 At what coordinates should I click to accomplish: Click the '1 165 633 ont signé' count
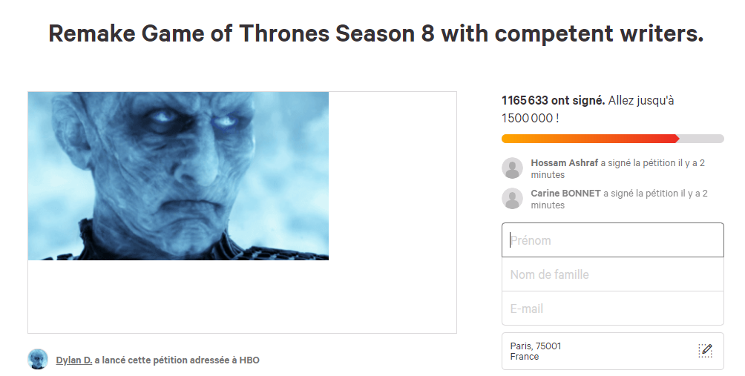[553, 101]
